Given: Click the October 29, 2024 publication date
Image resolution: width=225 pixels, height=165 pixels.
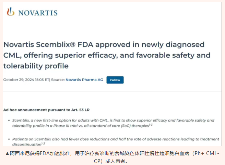Looking at the screenshot, I should point(26,80).
